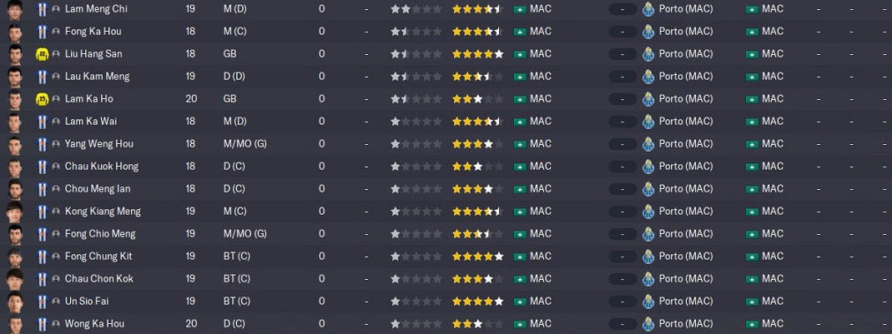This screenshot has height=334, width=892.
Task: Click the Fong Chio Meng player name
Action: pos(100,234)
